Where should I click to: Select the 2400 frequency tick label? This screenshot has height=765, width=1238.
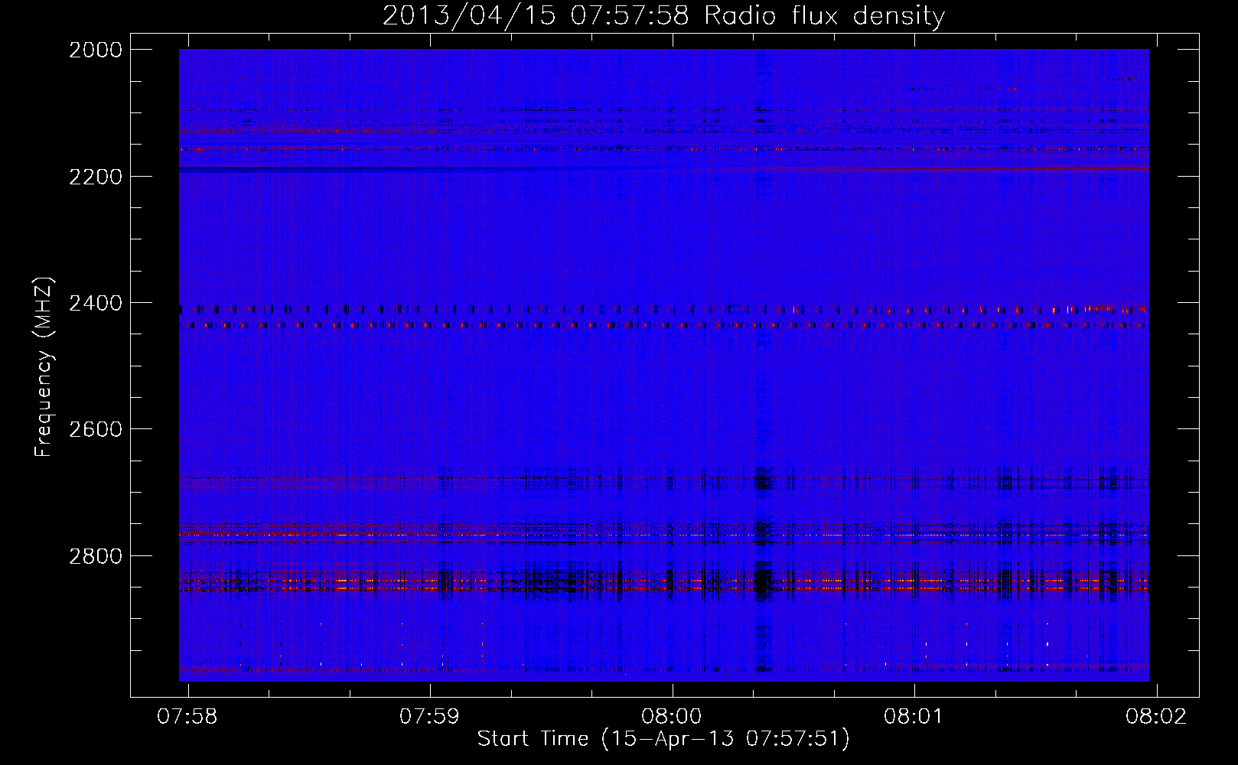click(96, 304)
